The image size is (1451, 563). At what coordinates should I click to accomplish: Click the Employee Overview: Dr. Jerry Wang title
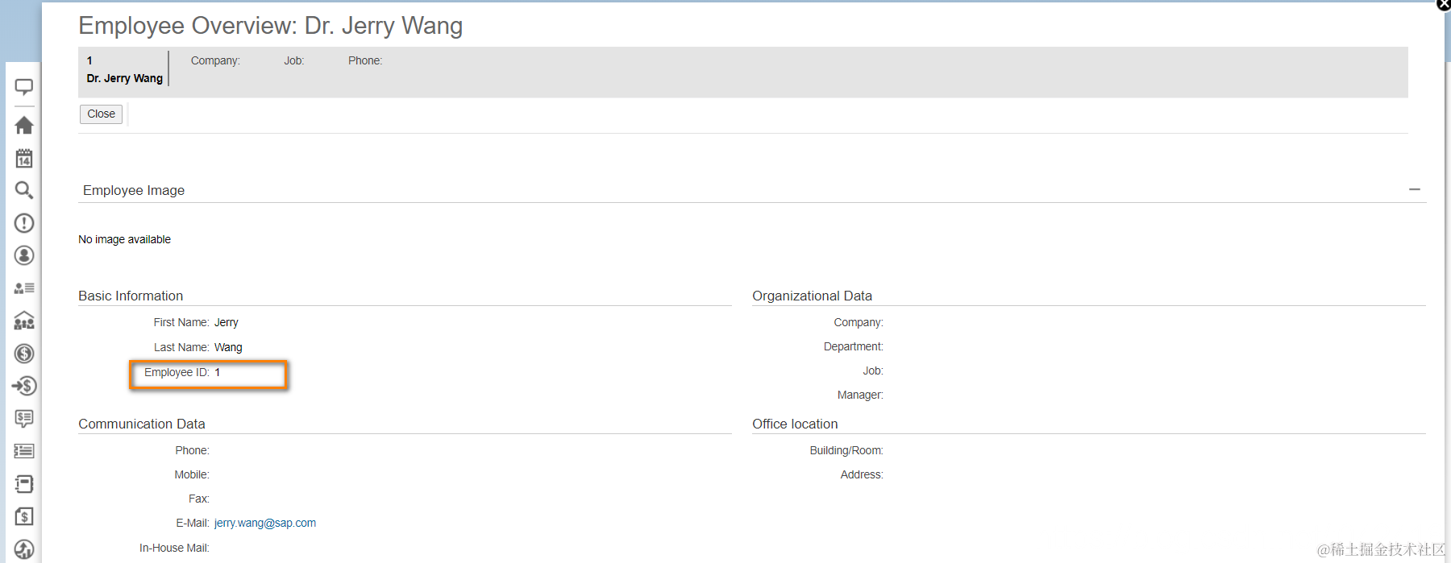click(270, 26)
